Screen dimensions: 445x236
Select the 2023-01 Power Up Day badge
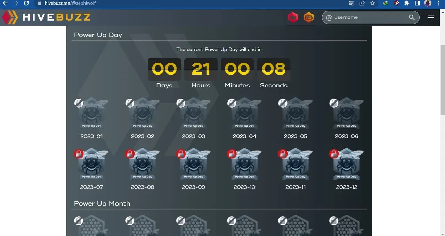(x=91, y=114)
